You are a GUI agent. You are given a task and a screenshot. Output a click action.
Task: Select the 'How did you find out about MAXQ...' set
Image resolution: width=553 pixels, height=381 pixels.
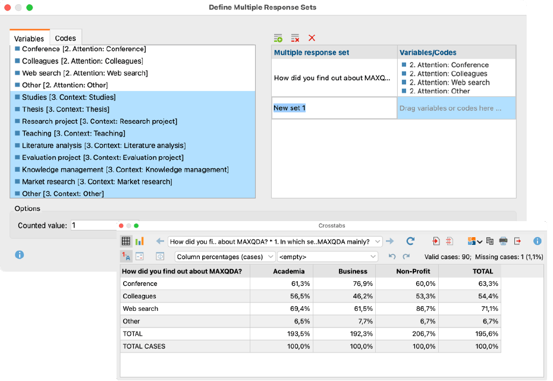(334, 78)
